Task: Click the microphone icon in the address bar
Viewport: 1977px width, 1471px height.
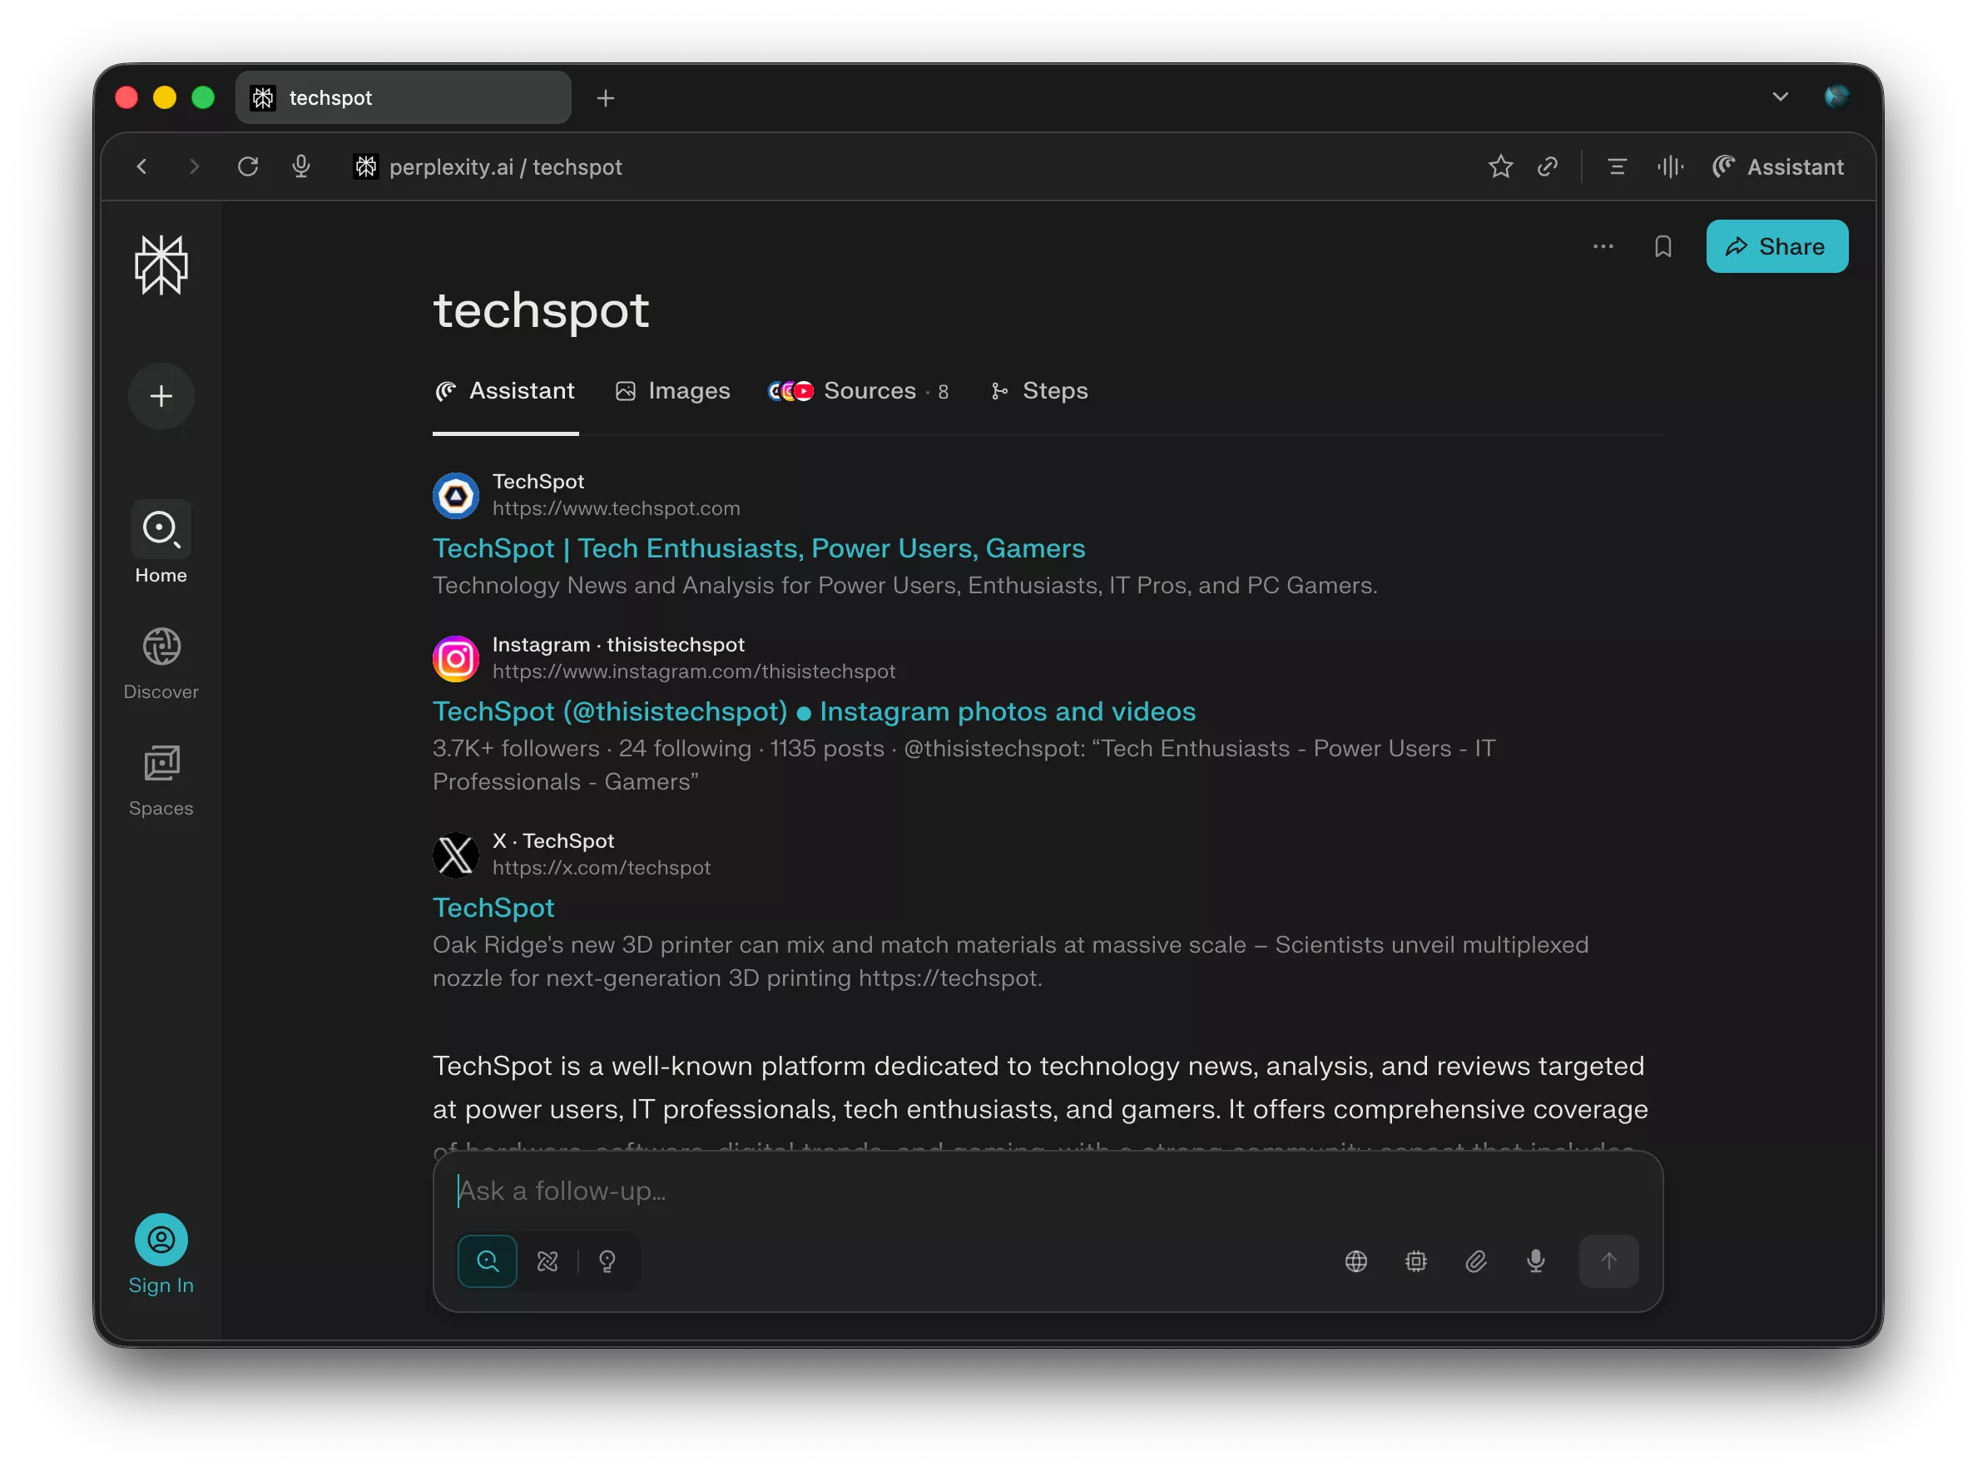Action: pyautogui.click(x=301, y=166)
